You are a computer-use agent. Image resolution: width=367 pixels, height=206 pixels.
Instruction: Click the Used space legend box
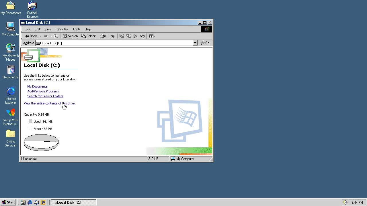tap(30, 121)
